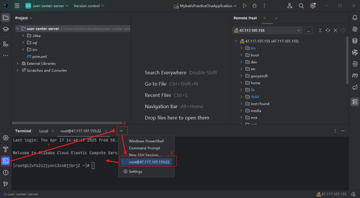This screenshot has width=360, height=198.
Task: Open more run actions (vertical dots)
Action: 264,6
